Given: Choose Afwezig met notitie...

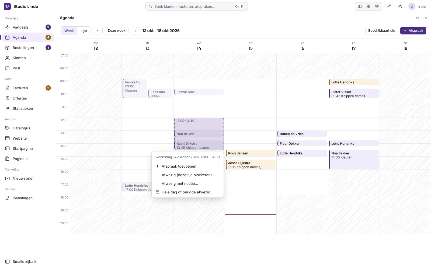Looking at the screenshot, I should pyautogui.click(x=188, y=183).
